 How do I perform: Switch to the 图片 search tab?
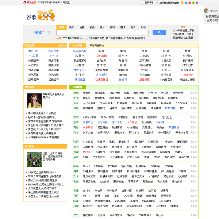click(x=102, y=27)
